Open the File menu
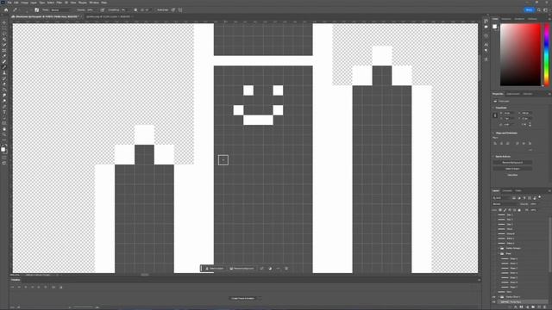The width and height of the screenshot is (552, 310). point(9,3)
